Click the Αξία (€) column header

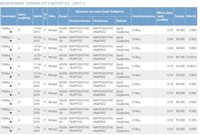(x=191, y=16)
